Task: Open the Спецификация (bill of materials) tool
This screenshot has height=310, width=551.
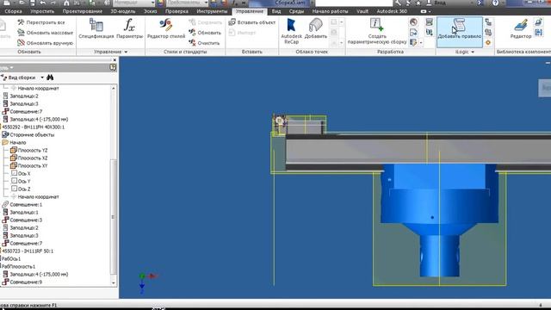Action: (x=96, y=28)
